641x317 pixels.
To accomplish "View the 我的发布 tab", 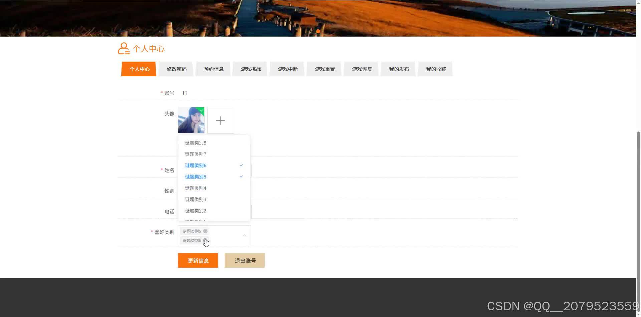I will pos(399,69).
